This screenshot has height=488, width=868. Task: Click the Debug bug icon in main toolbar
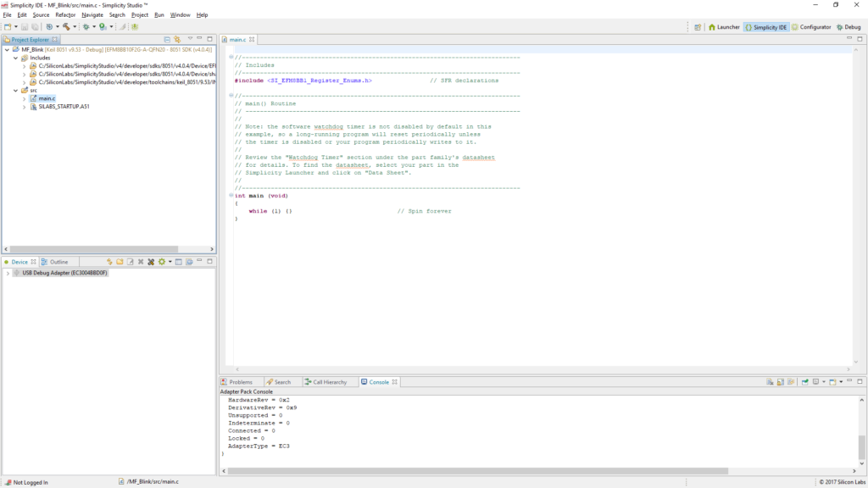click(85, 27)
